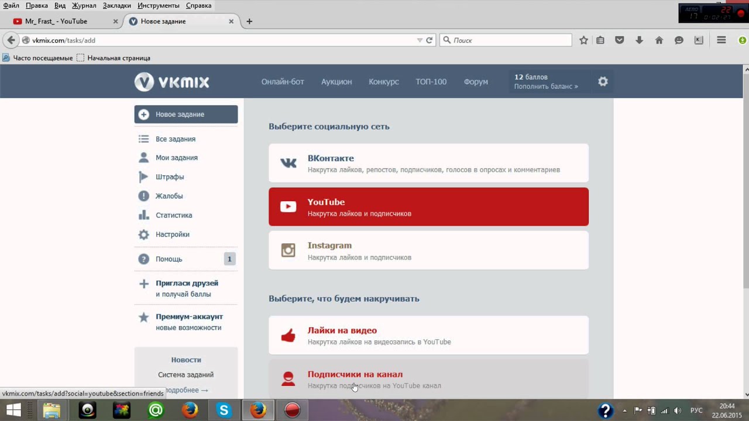Reload page with the refresh icon
Screen dimensions: 749x421
pyautogui.click(x=429, y=40)
